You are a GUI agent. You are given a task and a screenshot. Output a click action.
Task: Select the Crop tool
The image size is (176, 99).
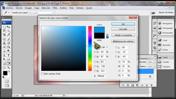pyautogui.click(x=4, y=35)
